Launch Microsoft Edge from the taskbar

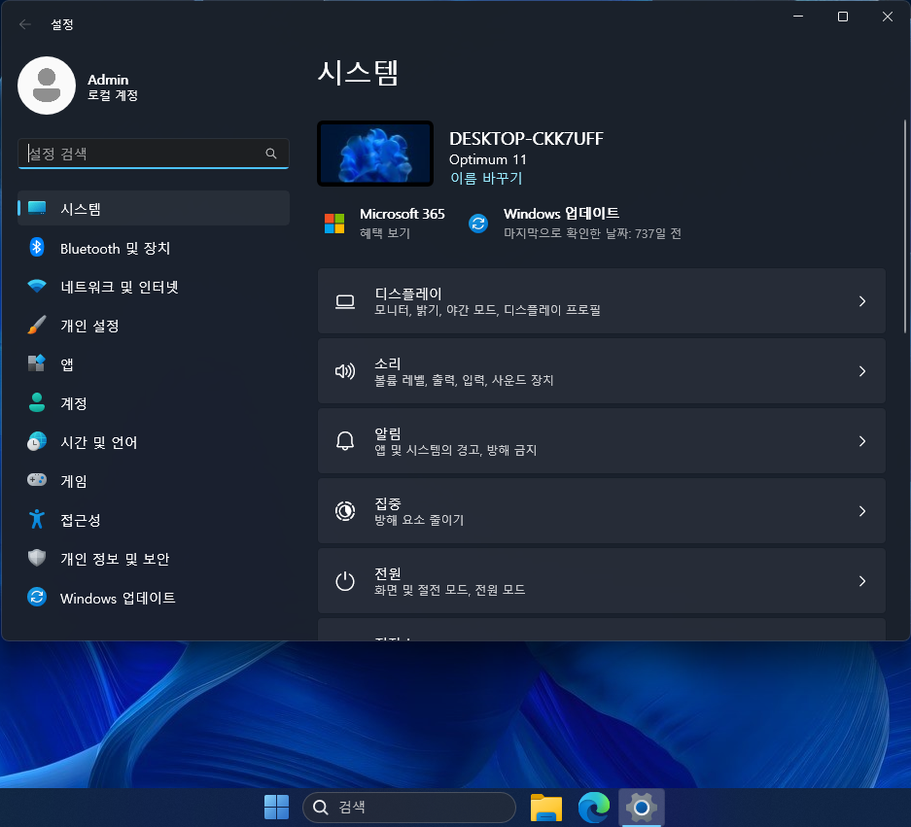point(594,807)
